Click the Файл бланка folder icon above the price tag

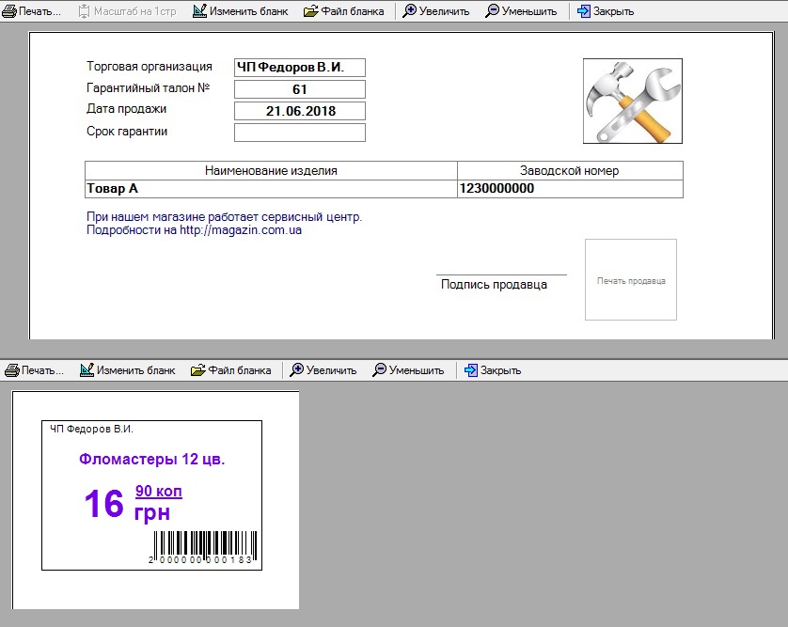[x=197, y=370]
